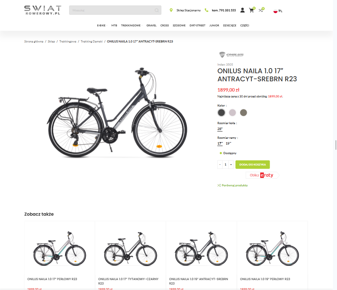This screenshot has width=337, height=290.
Task: Select 19" frame size option
Action: (228, 144)
